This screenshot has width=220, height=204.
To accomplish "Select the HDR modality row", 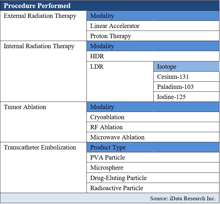I will coord(153,56).
